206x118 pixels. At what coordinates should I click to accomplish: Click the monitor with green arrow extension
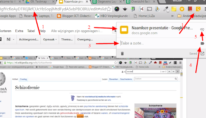133,9
